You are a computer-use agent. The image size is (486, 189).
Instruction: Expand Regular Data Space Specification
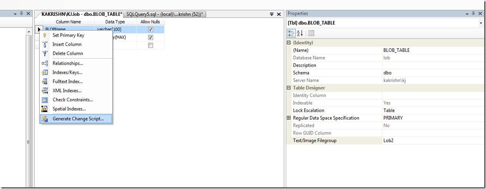pos(289,118)
